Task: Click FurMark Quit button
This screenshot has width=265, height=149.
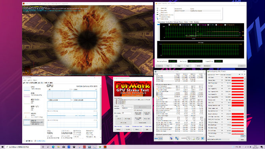Action: point(147,129)
